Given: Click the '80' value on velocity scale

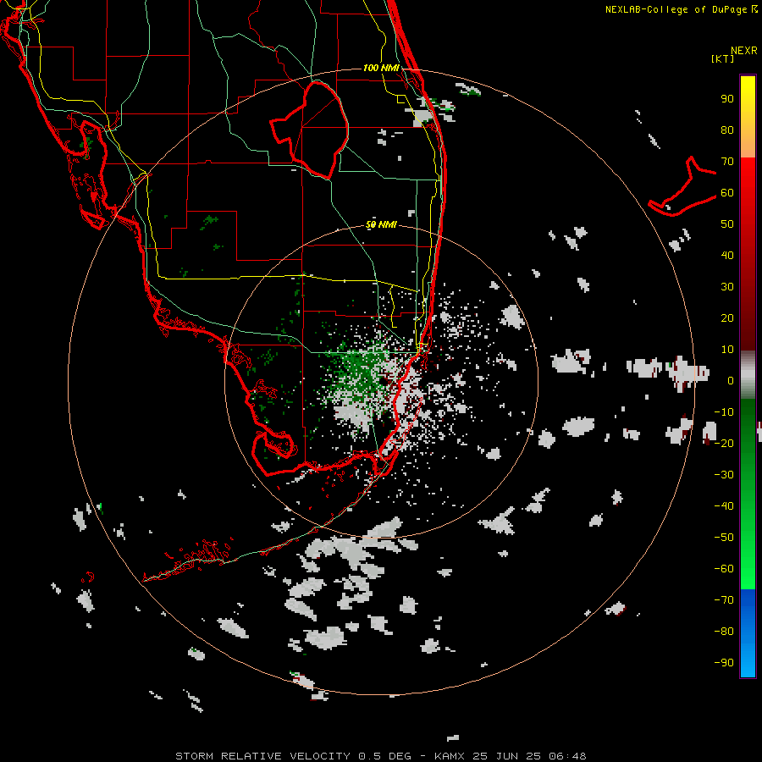Looking at the screenshot, I should coord(727,130).
